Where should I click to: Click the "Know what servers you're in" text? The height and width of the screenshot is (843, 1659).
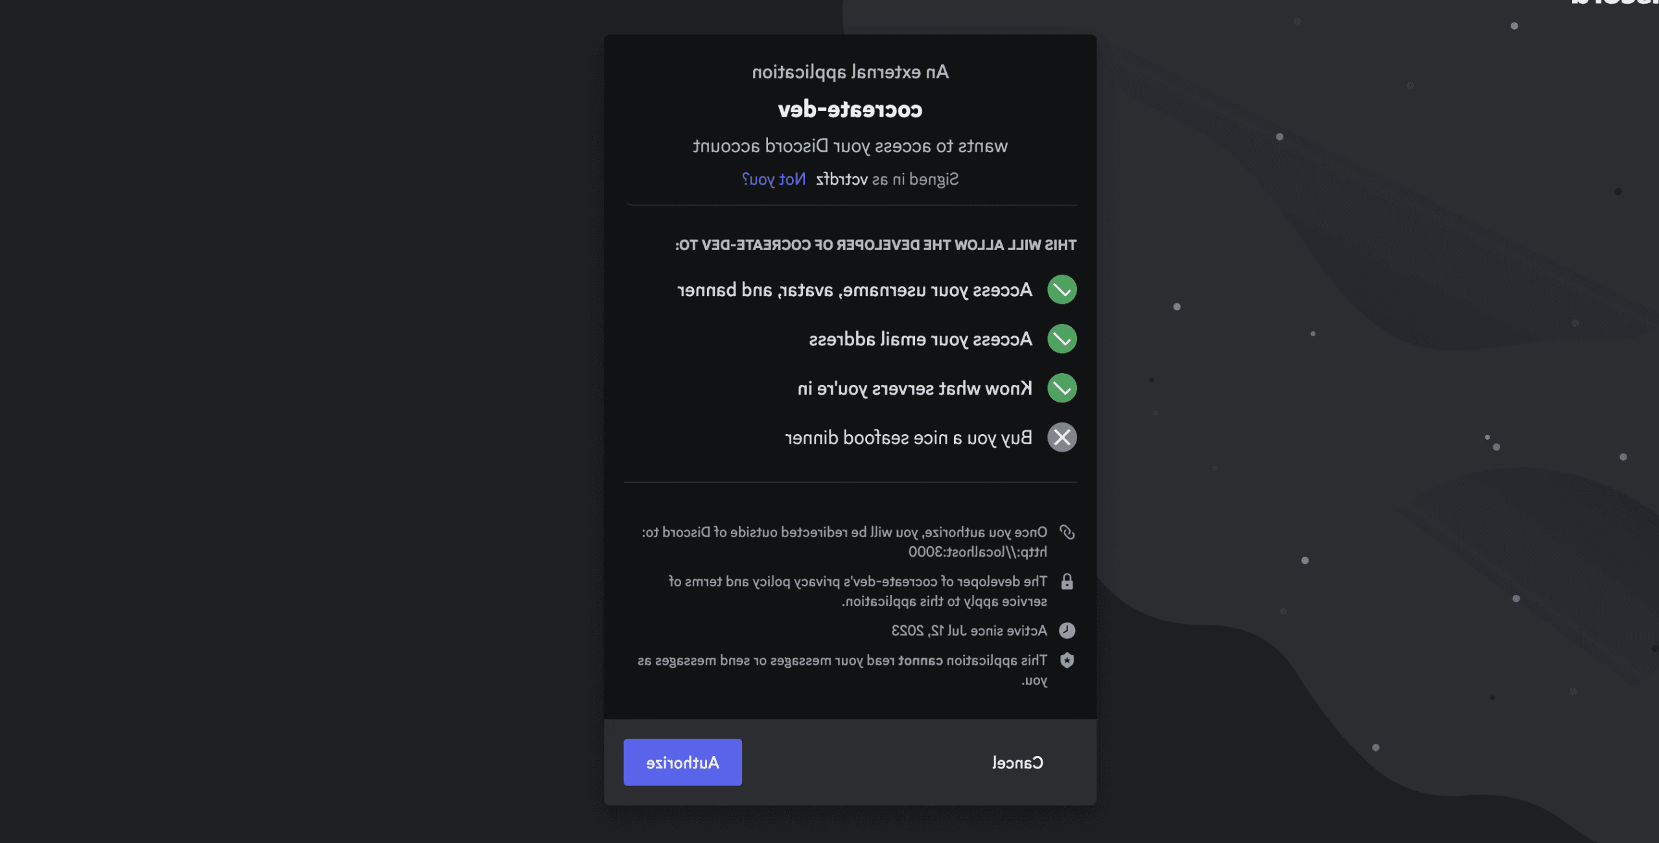(x=914, y=389)
